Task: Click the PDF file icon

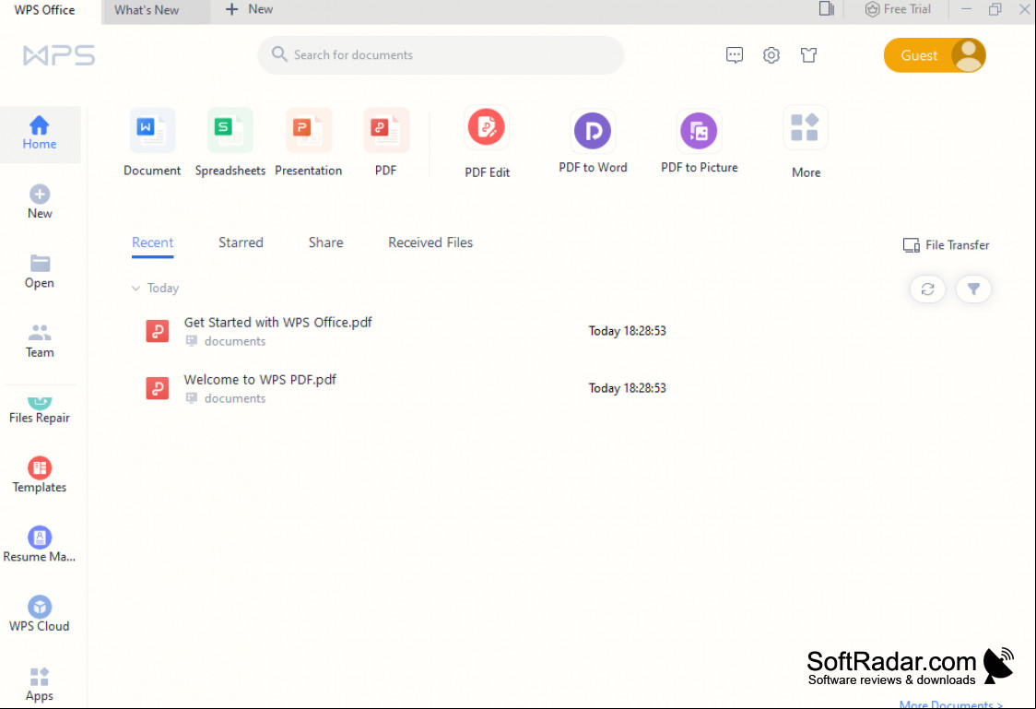Action: coord(386,131)
